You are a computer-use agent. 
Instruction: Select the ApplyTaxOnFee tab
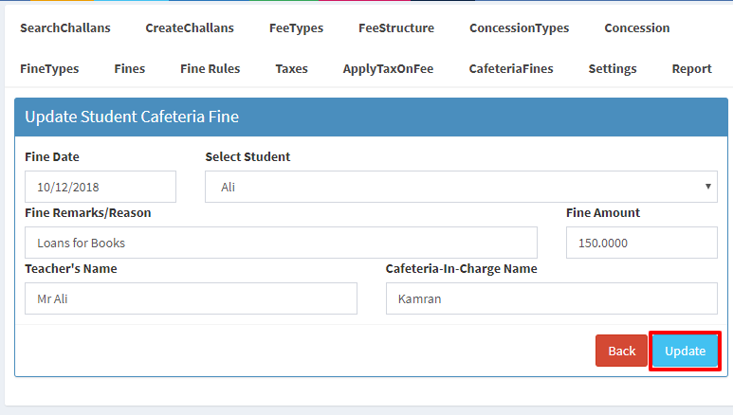388,69
